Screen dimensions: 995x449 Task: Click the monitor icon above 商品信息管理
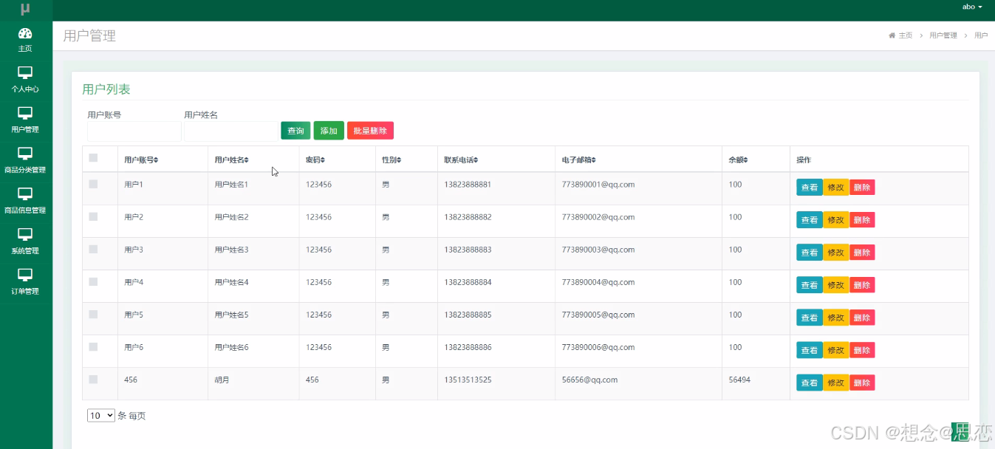pyautogui.click(x=25, y=194)
